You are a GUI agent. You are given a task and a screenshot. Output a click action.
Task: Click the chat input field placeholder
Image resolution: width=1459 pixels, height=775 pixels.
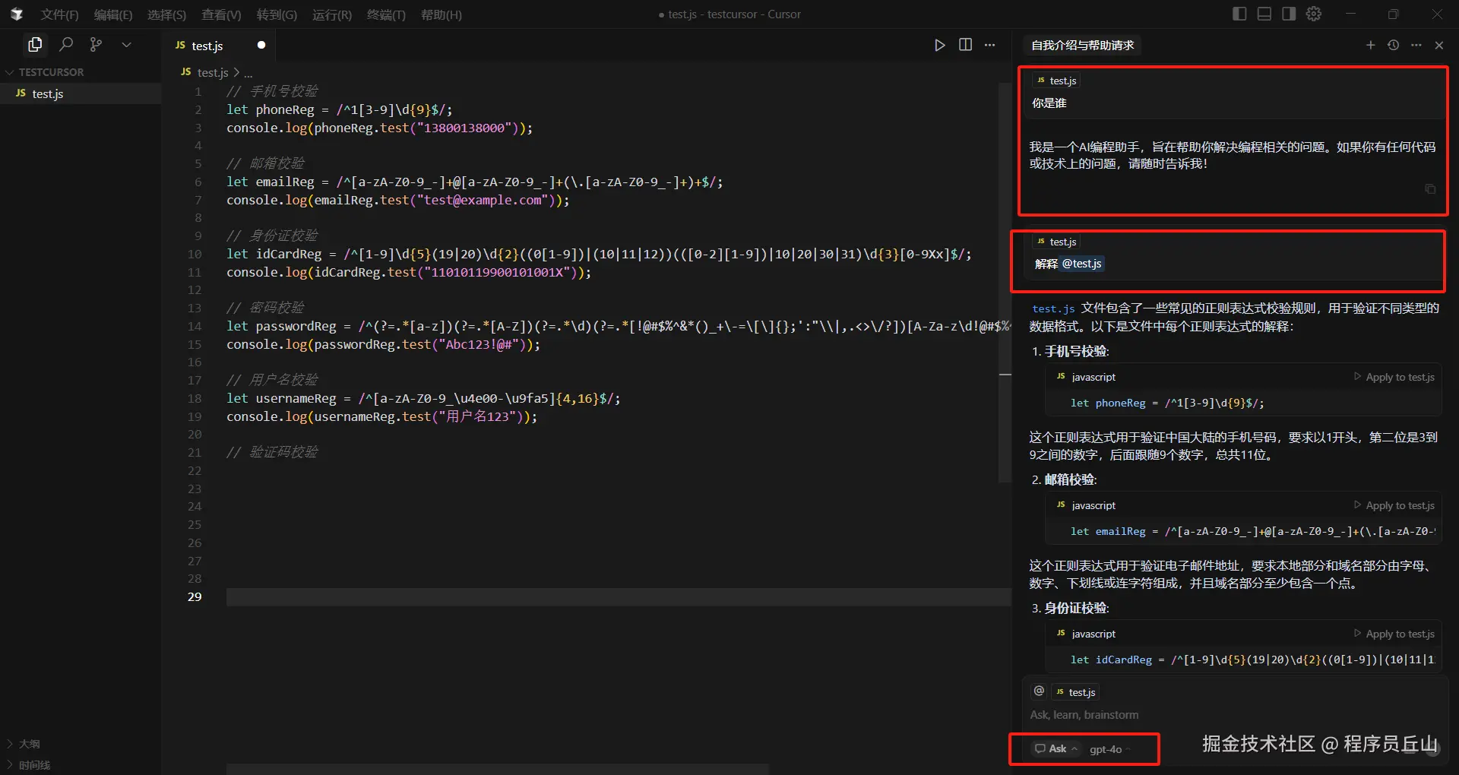(x=1084, y=715)
